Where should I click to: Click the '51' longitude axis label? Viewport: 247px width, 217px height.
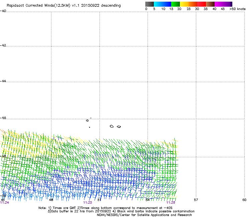[x=99, y=200]
